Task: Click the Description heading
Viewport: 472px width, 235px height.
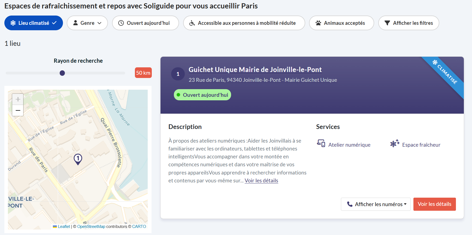Action: pos(185,127)
